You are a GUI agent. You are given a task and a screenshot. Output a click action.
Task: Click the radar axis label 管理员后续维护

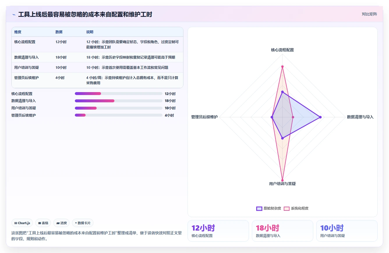click(204, 117)
